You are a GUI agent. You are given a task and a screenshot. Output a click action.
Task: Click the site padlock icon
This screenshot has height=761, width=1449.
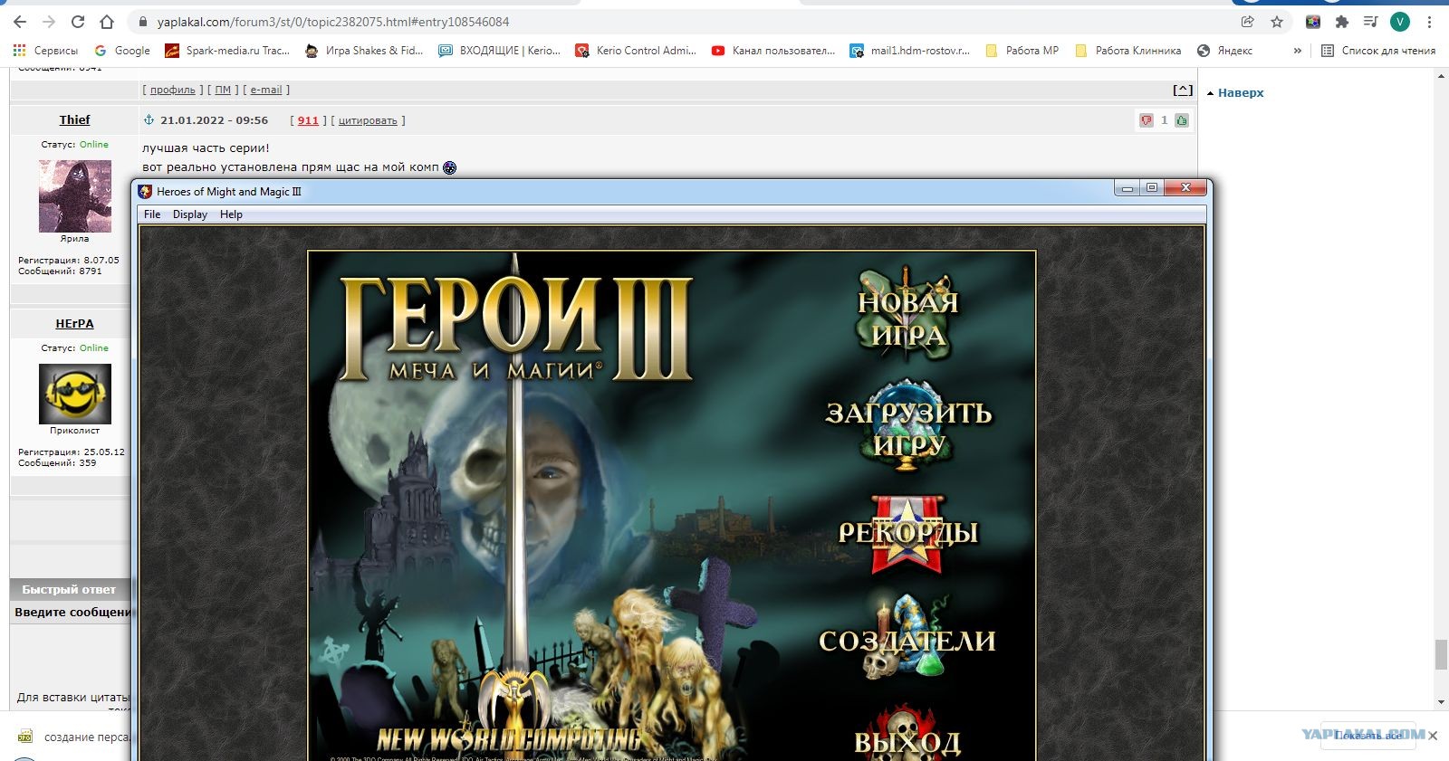(x=142, y=22)
